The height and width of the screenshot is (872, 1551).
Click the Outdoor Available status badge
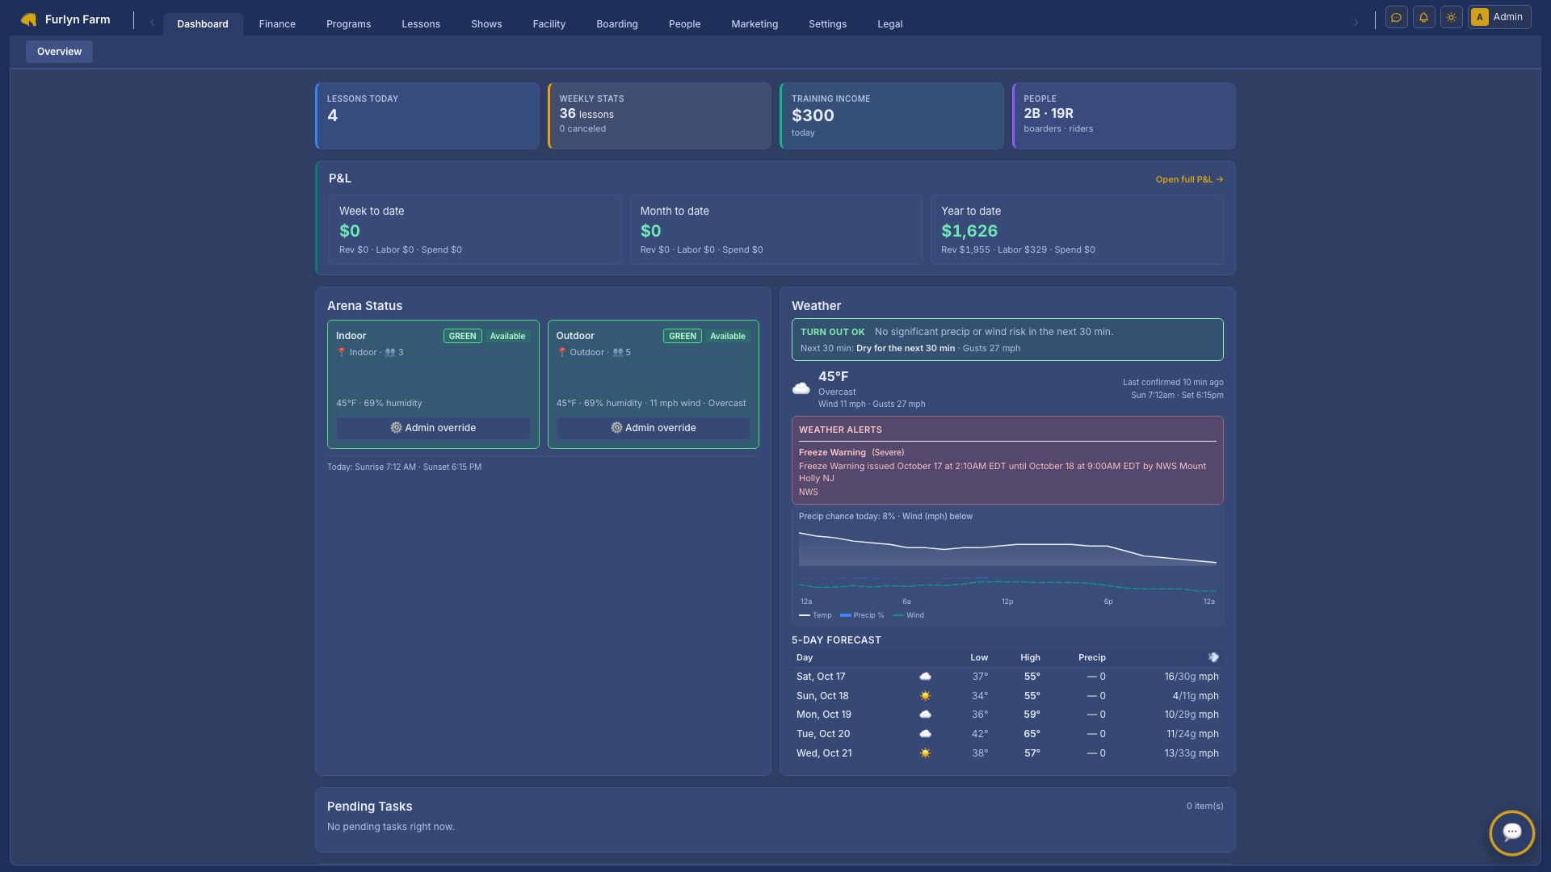pos(727,336)
